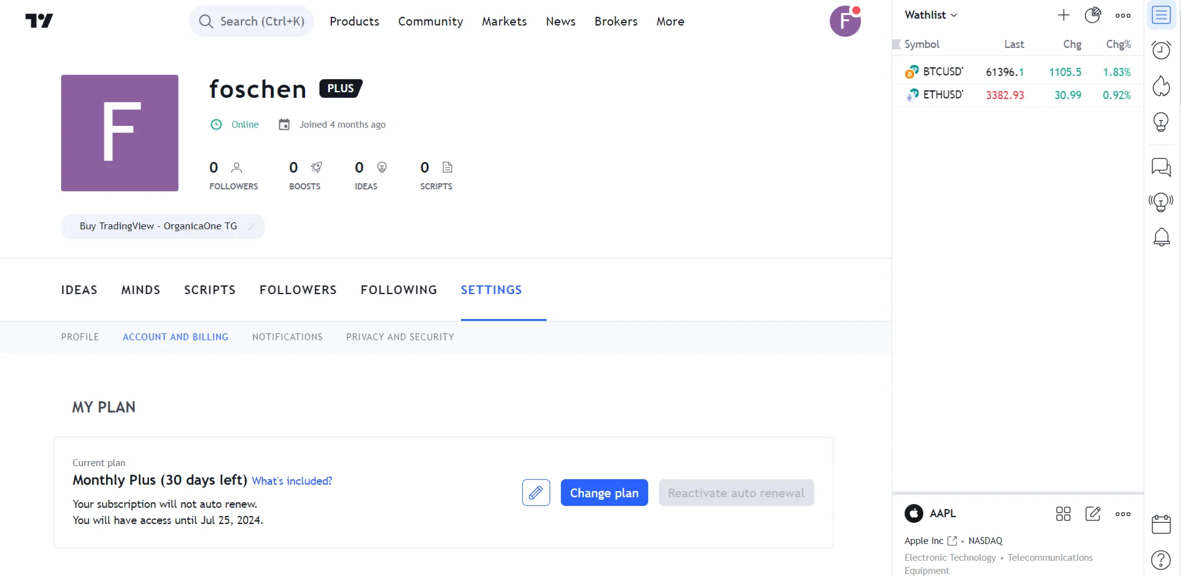This screenshot has height=577, width=1181.
Task: Click the Apple Inc company name
Action: [924, 541]
